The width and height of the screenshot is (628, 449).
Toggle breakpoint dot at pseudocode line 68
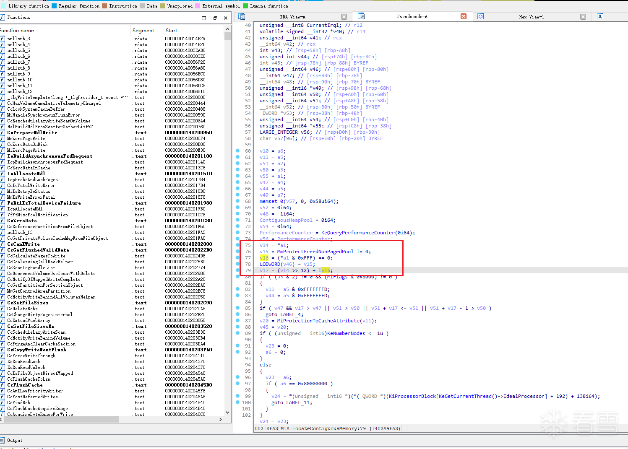pos(238,201)
